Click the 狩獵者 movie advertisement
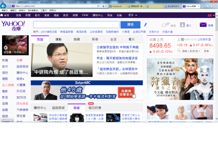The width and height of the screenshot is (218, 156). click(x=180, y=79)
